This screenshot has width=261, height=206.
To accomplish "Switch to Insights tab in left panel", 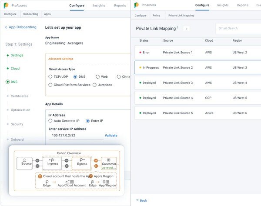I will 99,6.
